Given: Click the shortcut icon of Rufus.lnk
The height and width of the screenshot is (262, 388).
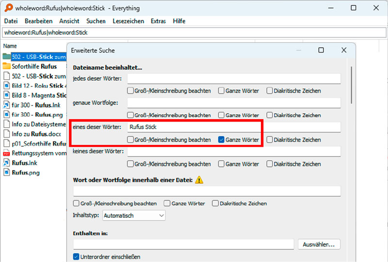Looking at the screenshot, I should coord(6,163).
